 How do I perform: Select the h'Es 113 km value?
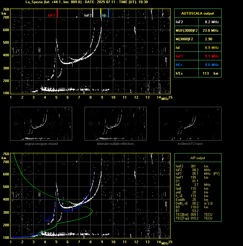coord(210,73)
